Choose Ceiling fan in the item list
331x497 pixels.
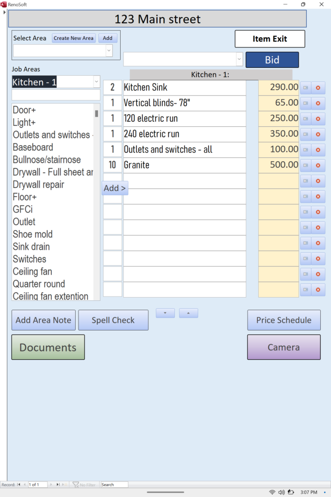32,272
